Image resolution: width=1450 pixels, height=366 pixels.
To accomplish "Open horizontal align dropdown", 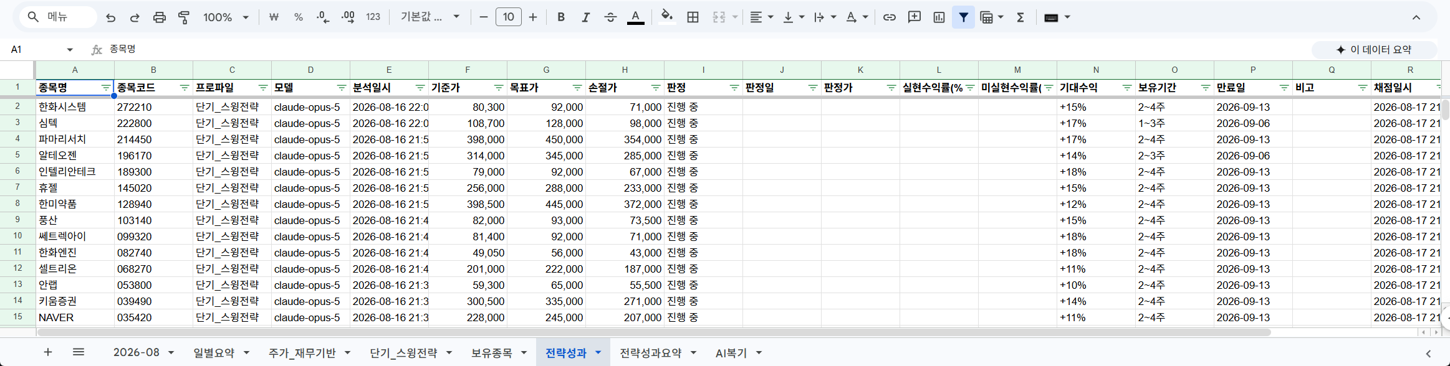I will pos(761,17).
